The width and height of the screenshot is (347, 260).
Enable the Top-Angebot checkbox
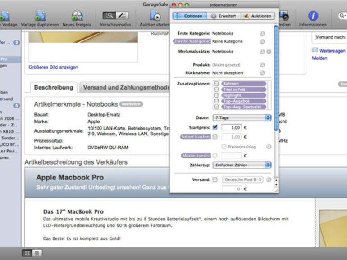[x=216, y=101]
